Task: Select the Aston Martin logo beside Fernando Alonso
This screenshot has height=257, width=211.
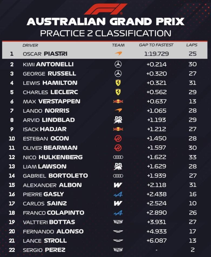Action: click(118, 231)
